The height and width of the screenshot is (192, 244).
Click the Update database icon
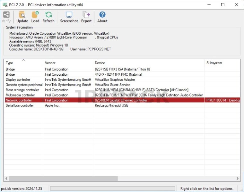[22, 15]
